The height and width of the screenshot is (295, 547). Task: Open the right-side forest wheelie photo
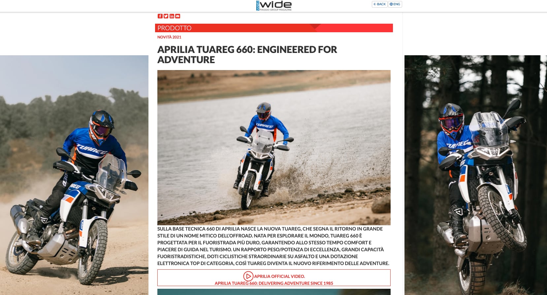coord(476,175)
